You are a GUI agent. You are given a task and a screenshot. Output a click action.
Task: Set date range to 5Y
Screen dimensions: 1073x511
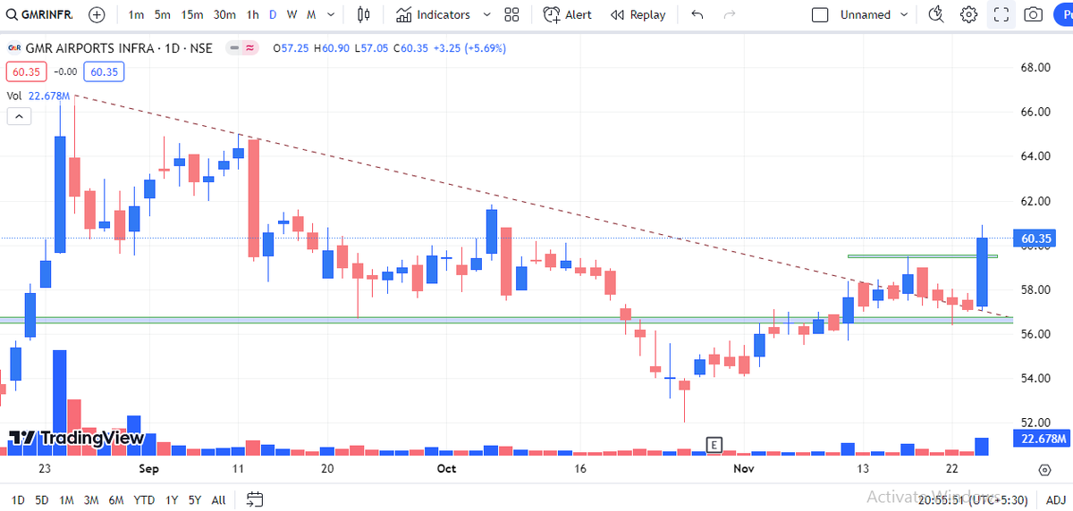point(196,499)
